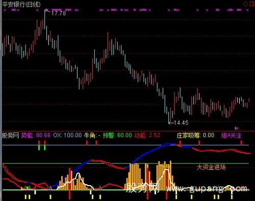Click the red square icon beside the diamond
This screenshot has width=255, height=201.
[252, 4]
